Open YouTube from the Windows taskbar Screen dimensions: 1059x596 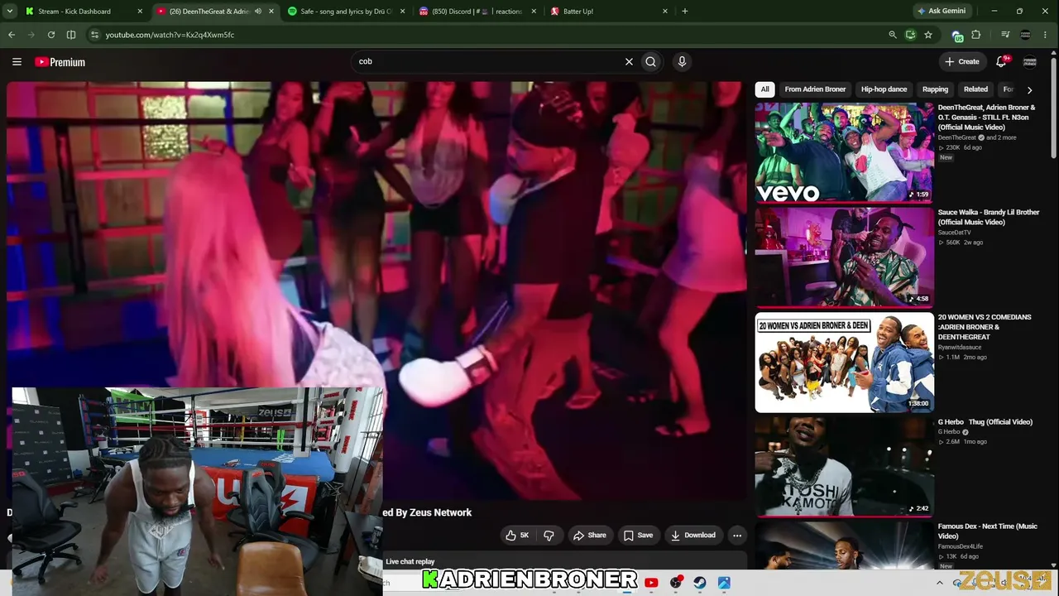tap(651, 583)
